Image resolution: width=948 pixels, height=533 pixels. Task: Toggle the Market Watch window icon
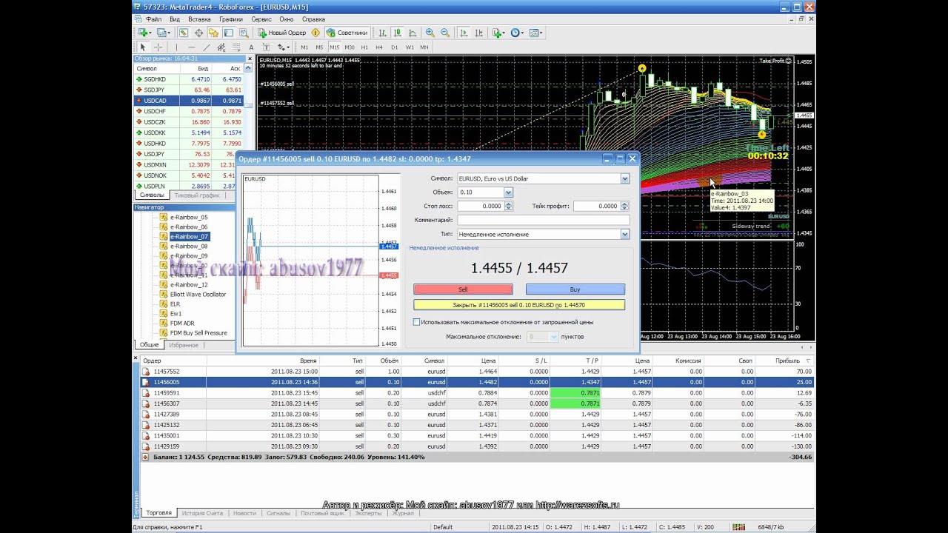(184, 33)
